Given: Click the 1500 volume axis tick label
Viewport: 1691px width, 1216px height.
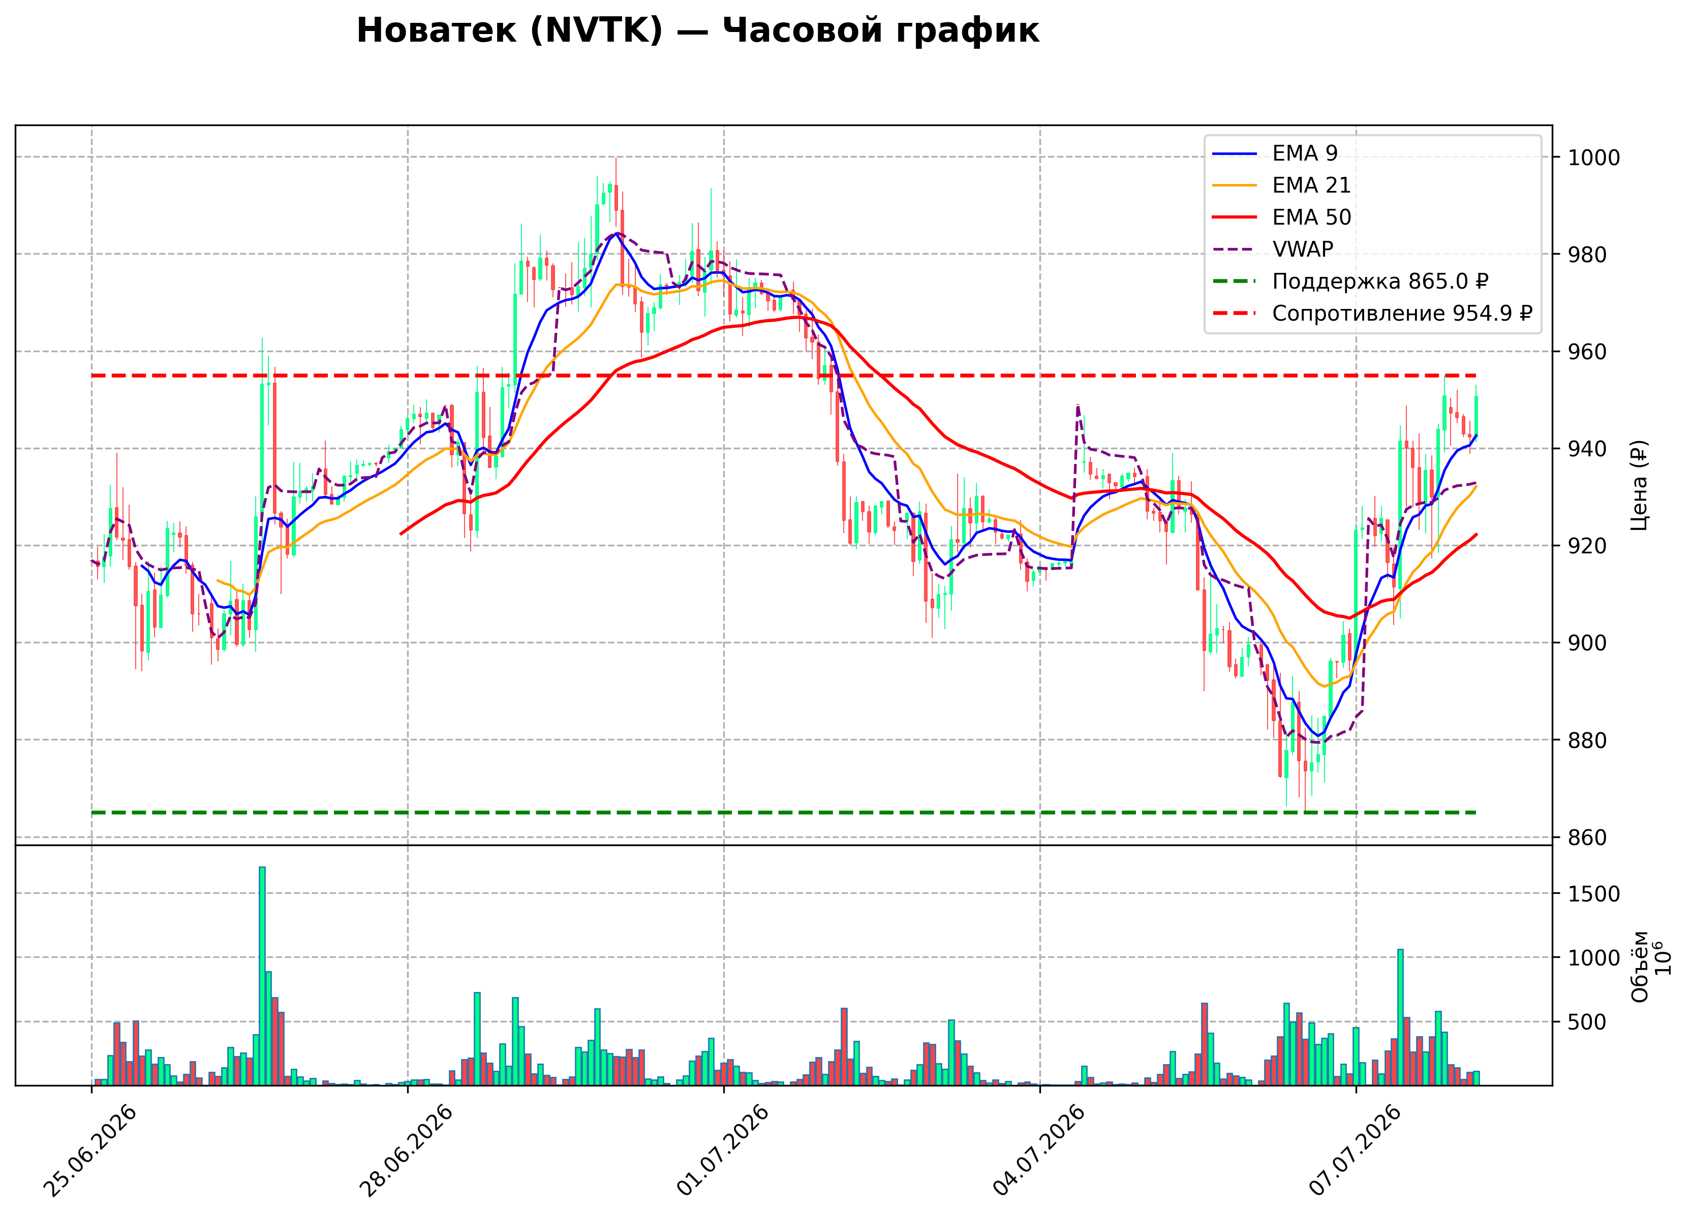Looking at the screenshot, I should [1594, 894].
